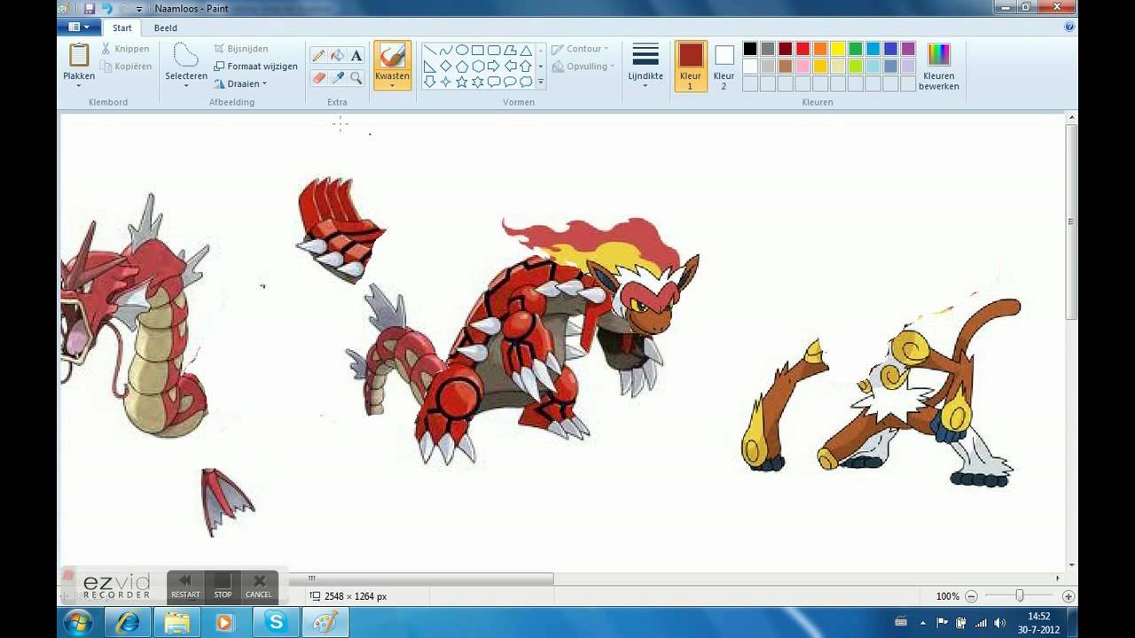
Task: Choose the Down arrow shape
Action: (430, 82)
